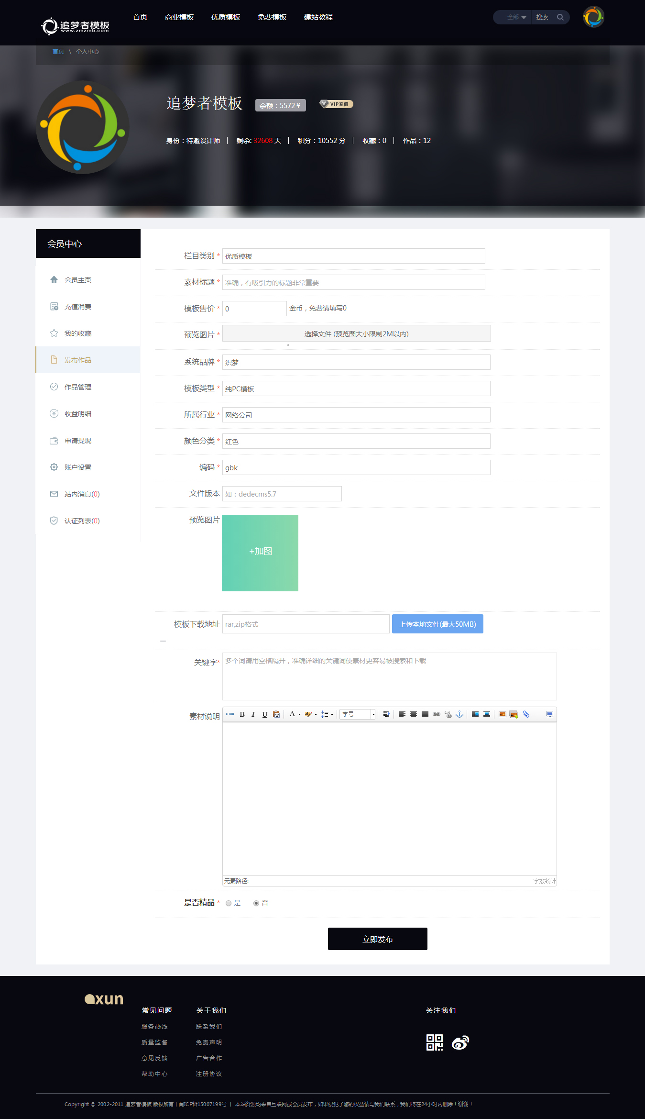Toggle bold formatting in the editor
Screen dimensions: 645x1119
(x=242, y=714)
